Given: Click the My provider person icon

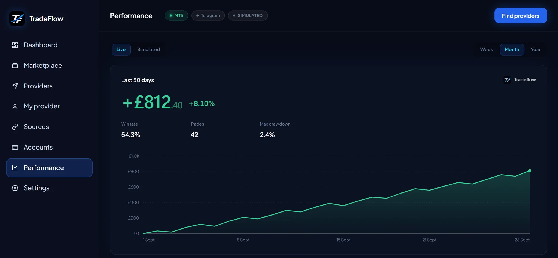Looking at the screenshot, I should coord(15,106).
